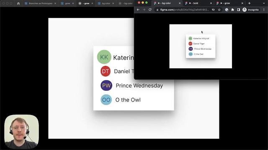
Task: Open a new tab with plus button
Action: click(x=250, y=3)
